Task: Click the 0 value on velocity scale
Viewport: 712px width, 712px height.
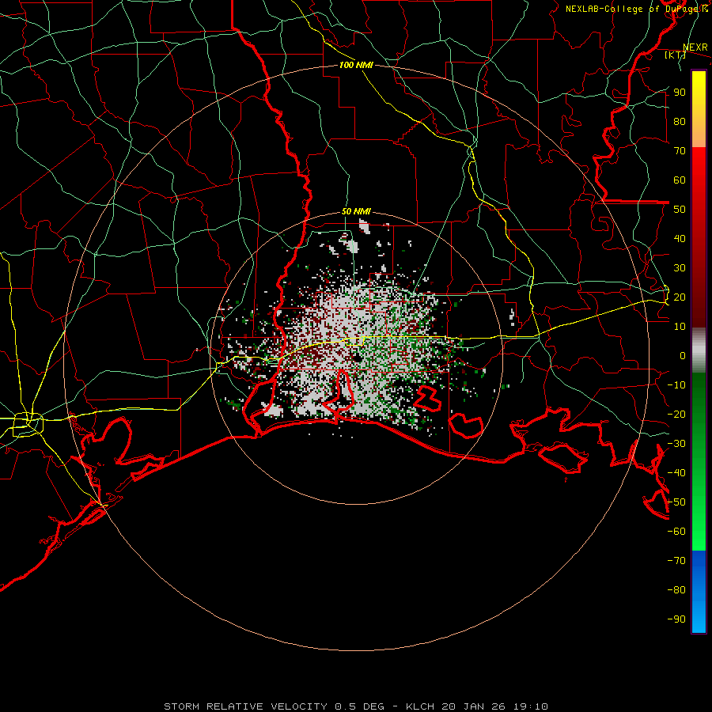Action: [683, 355]
